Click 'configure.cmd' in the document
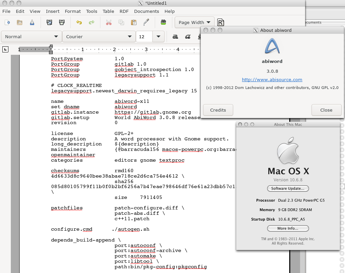Image resolution: width=345 pixels, height=273 pixels. [x=72, y=229]
